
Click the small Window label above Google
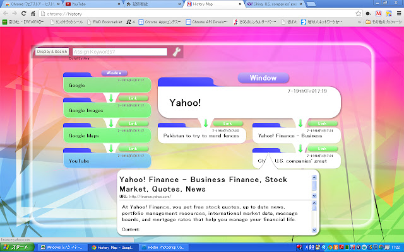pos(114,73)
